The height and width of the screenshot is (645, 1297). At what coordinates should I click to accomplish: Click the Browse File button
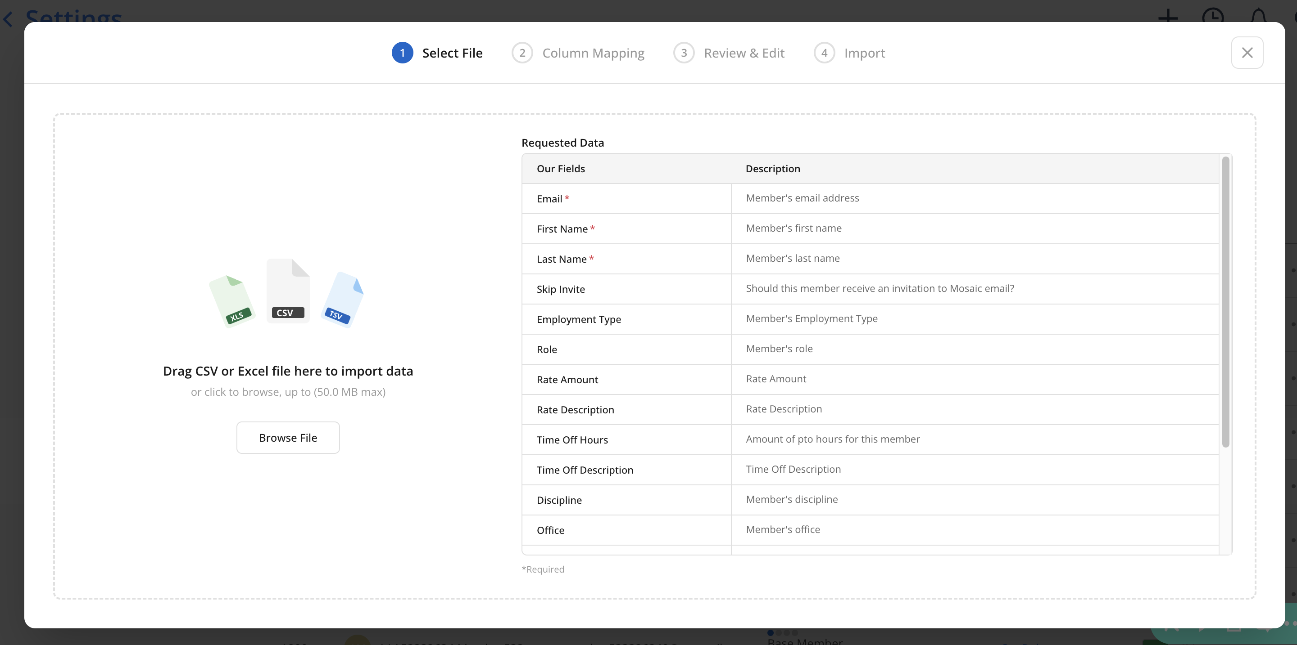coord(288,437)
